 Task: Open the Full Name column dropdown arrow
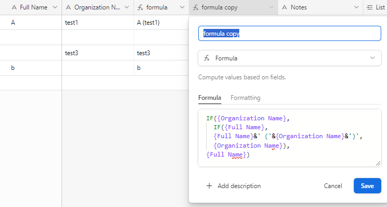(x=55, y=7)
